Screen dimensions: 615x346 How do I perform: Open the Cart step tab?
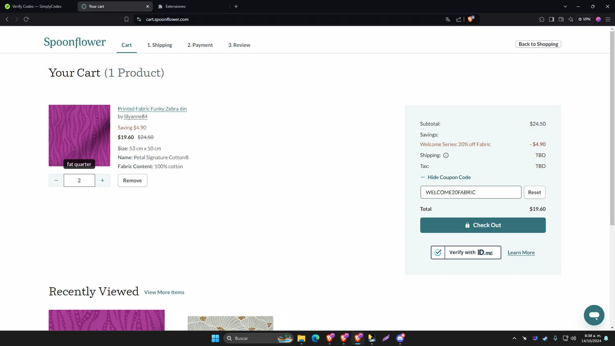(126, 45)
